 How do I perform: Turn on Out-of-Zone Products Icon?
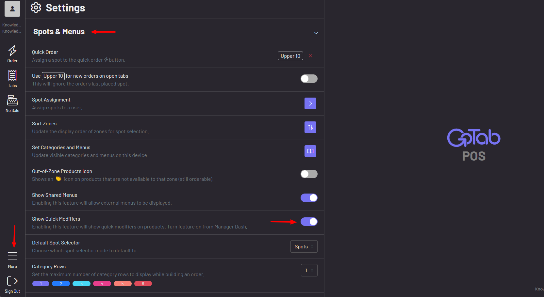click(x=308, y=174)
